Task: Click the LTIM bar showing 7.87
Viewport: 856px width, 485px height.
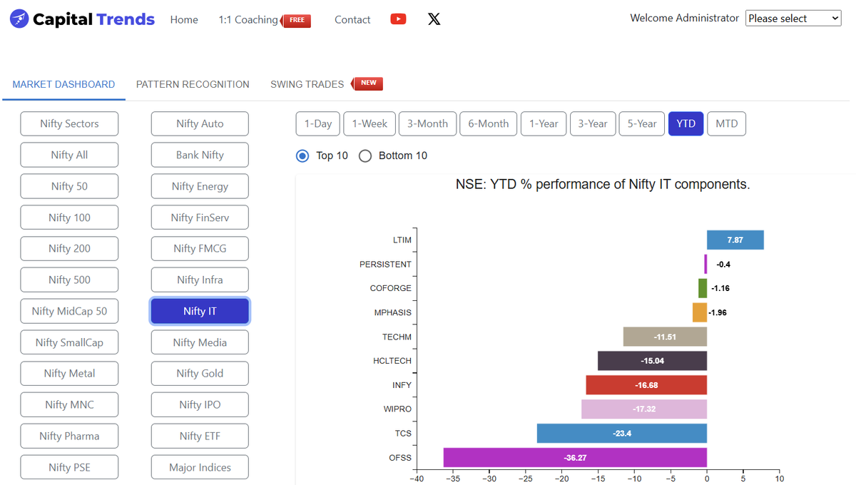Action: tap(735, 240)
